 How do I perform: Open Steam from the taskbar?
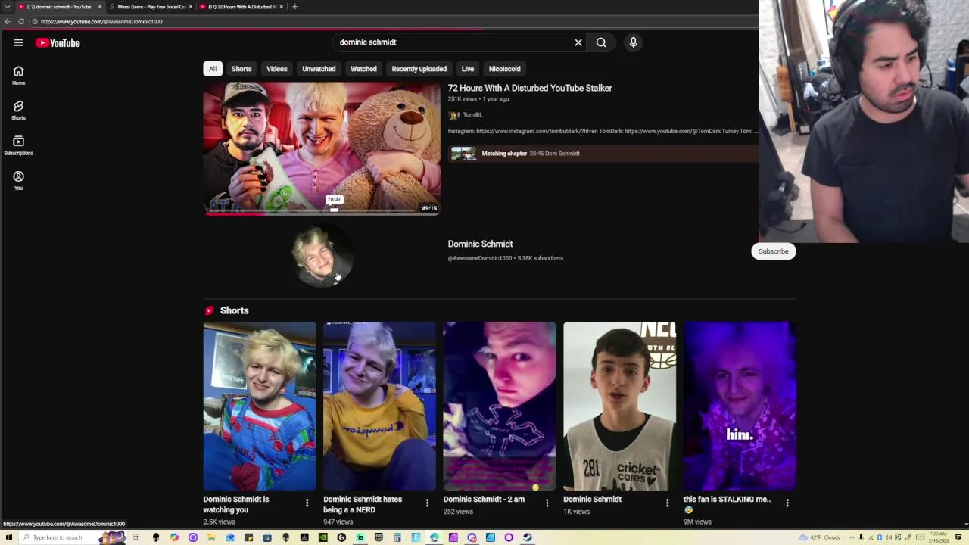point(528,537)
